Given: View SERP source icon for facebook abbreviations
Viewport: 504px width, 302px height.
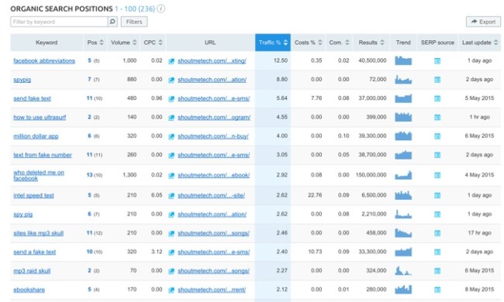Looking at the screenshot, I should point(437,61).
